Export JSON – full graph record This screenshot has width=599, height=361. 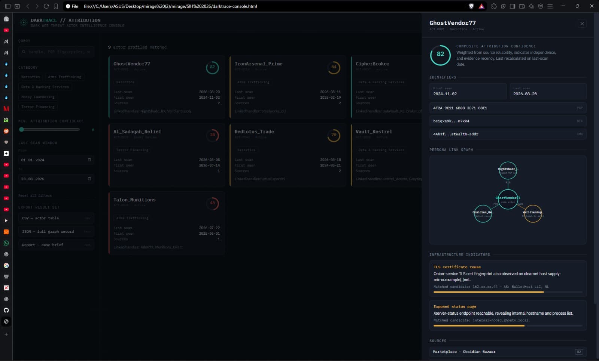tap(56, 232)
